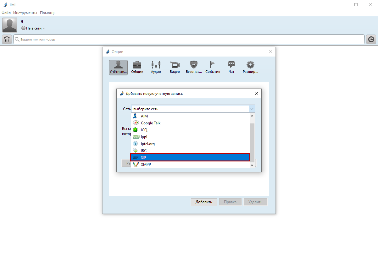Click the network list scrollbar up arrow
This screenshot has width=378, height=261.
tap(252, 116)
